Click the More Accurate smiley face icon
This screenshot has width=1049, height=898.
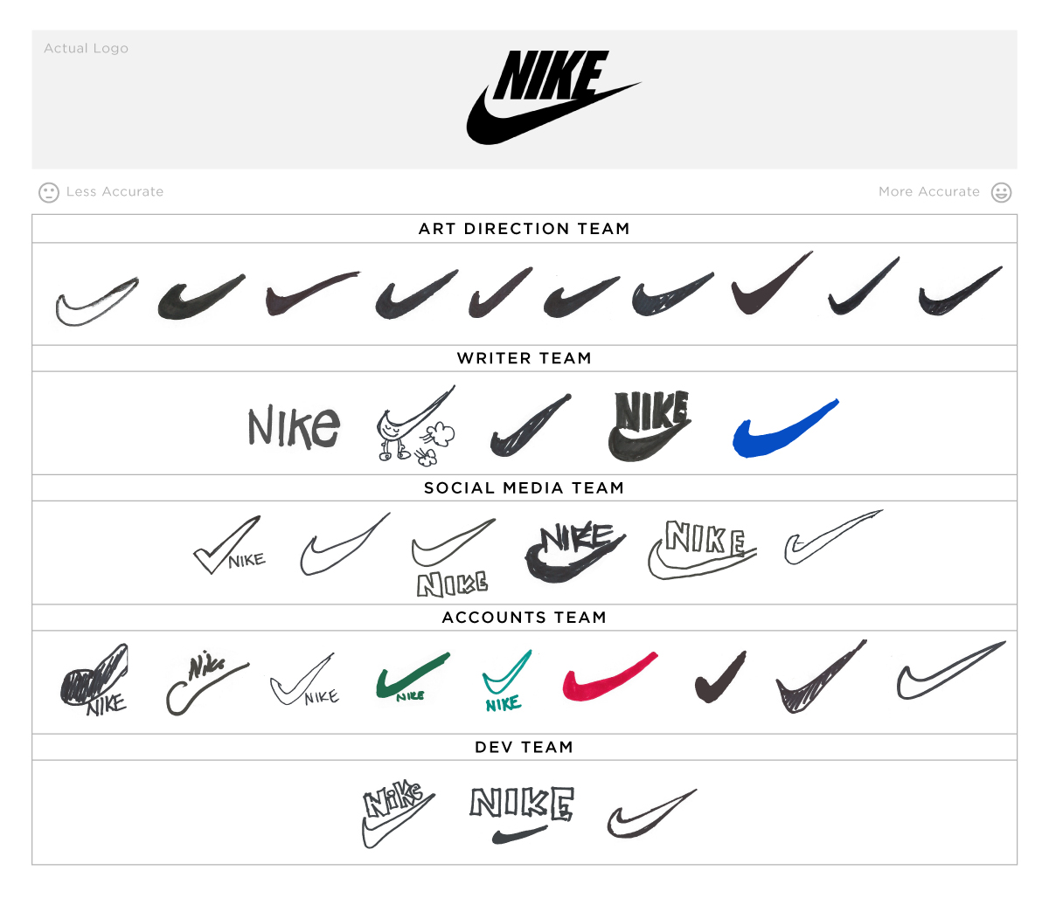pos(1001,192)
